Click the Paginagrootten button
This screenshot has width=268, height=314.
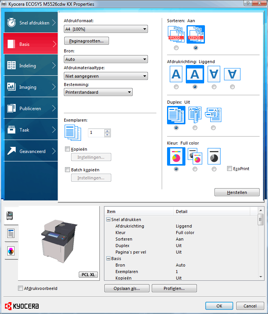coord(86,41)
